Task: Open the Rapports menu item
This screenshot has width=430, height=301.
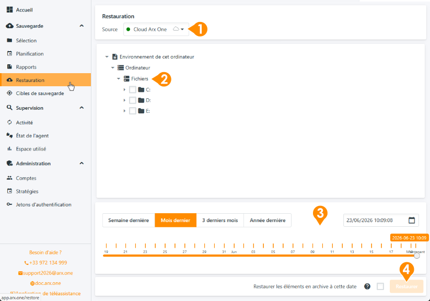Action: 45,67
